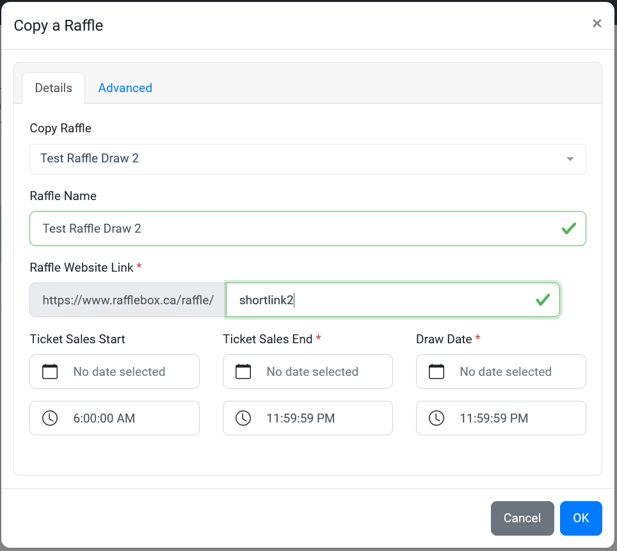Image resolution: width=617 pixels, height=551 pixels.
Task: Click the Draw Date calendar icon
Action: (437, 371)
